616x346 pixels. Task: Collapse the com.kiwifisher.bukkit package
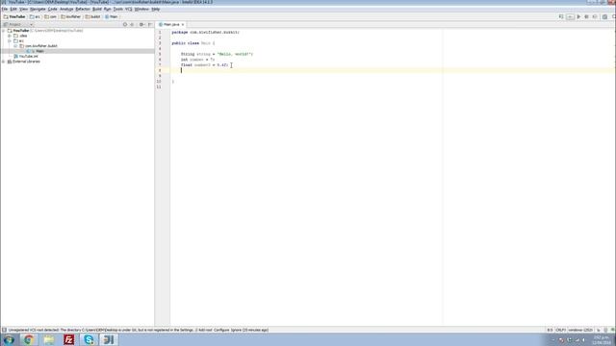point(15,46)
